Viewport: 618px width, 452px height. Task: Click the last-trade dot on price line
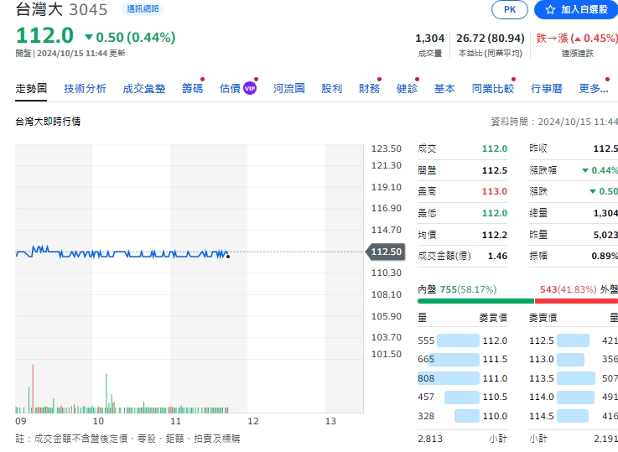tap(228, 257)
